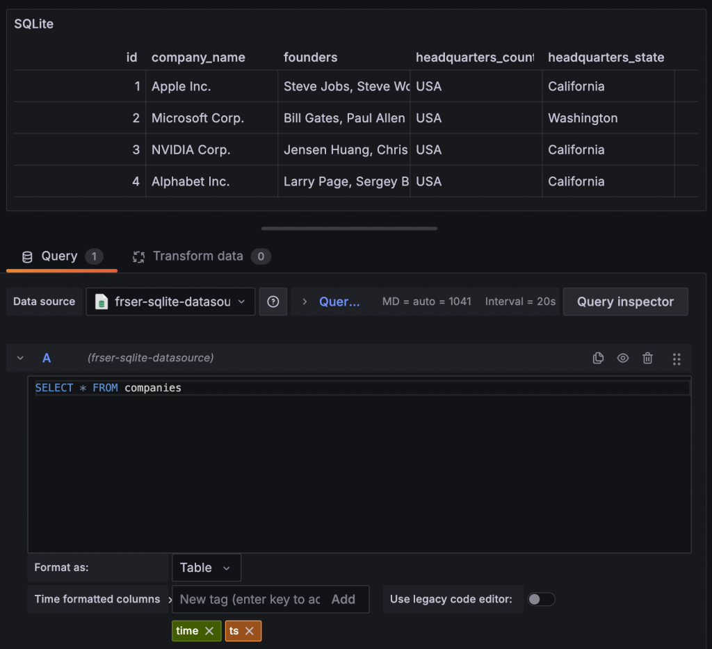This screenshot has height=649, width=712.
Task: Grab the drag handle for query A
Action: [677, 359]
